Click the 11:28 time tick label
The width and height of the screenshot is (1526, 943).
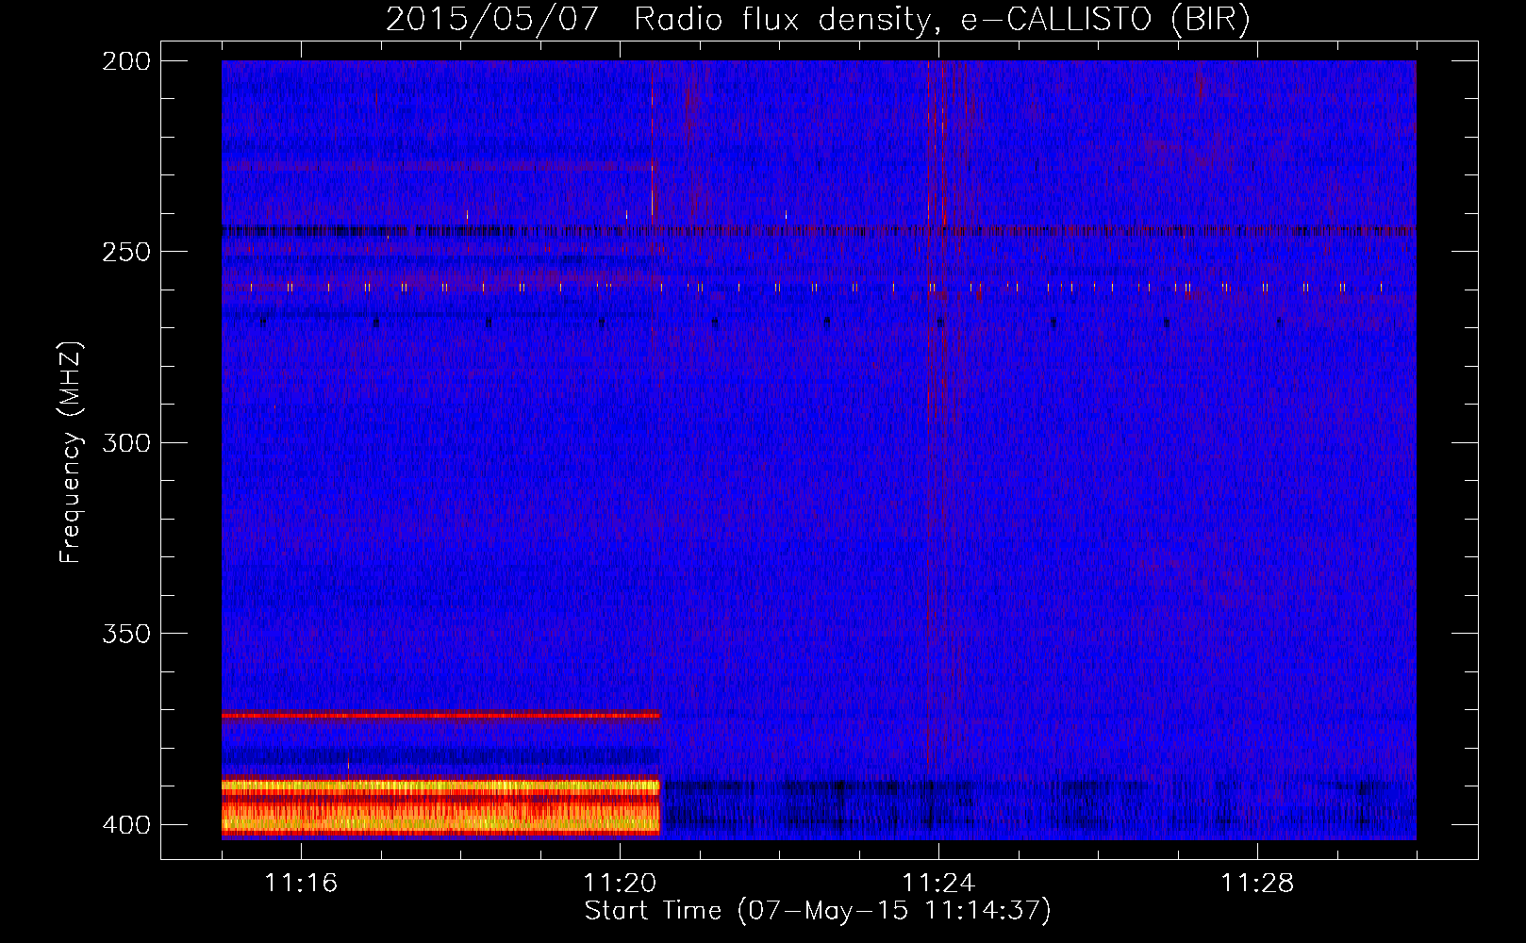[x=1257, y=884]
